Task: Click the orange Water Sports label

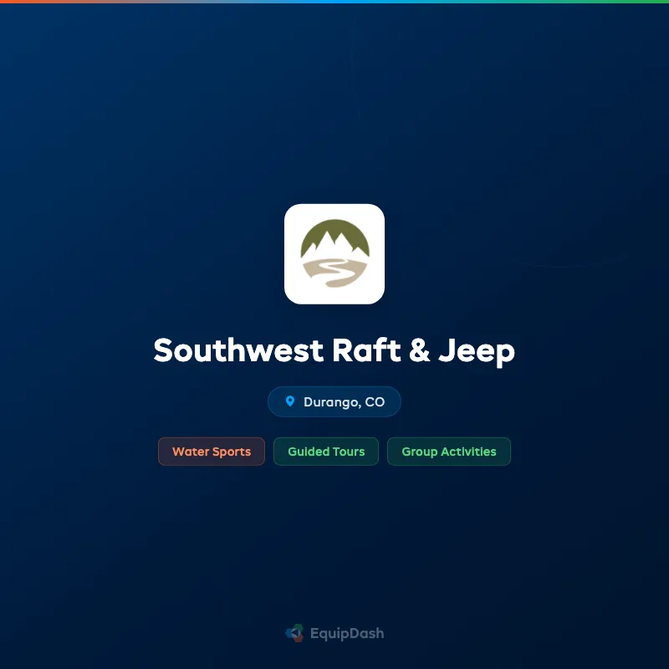Action: point(212,452)
